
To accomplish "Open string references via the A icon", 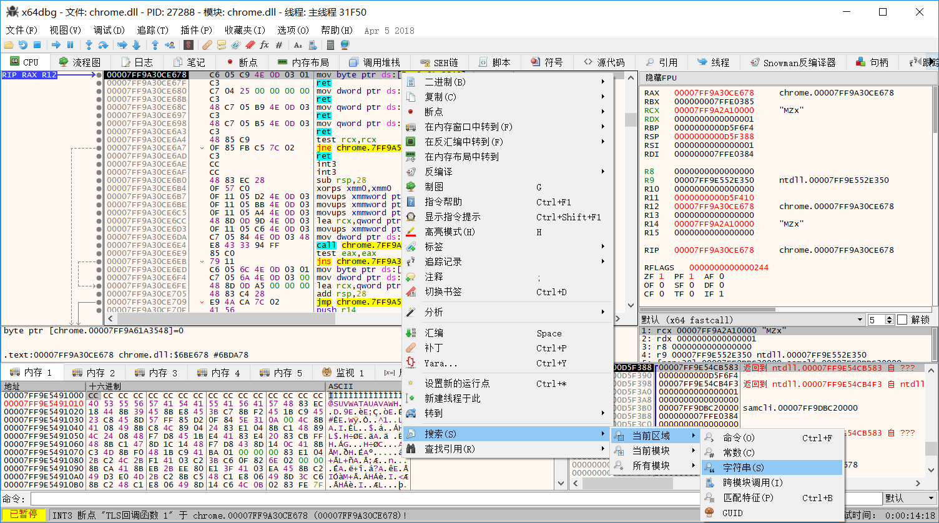I will click(298, 45).
